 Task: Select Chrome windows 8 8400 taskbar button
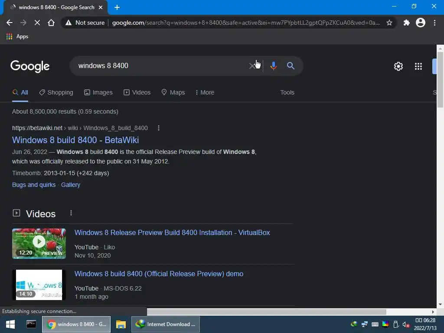76,324
